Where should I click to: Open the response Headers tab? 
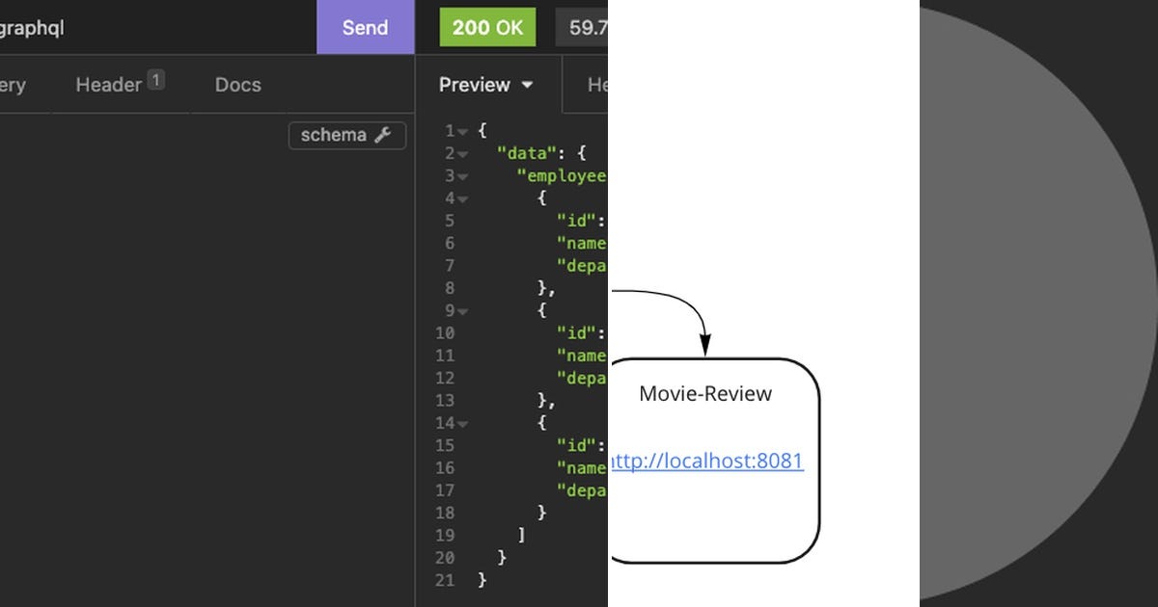coord(600,85)
